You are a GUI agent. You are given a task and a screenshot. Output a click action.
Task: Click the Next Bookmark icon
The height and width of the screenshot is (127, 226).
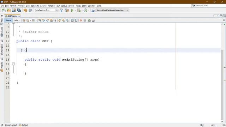pyautogui.click(x=64, y=20)
